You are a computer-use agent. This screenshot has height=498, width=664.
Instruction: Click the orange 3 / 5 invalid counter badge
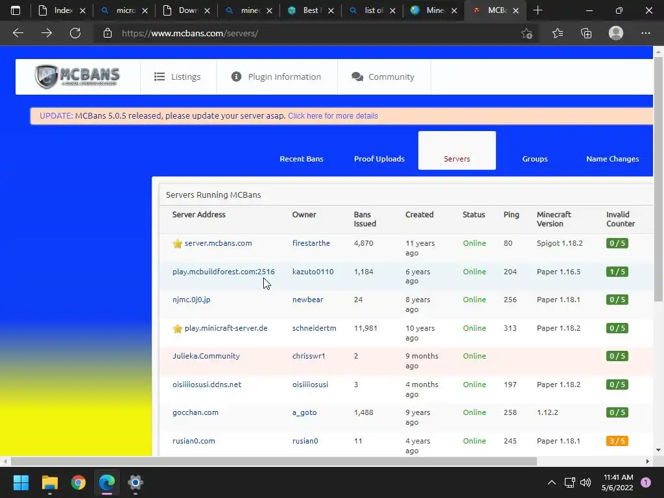[617, 441]
